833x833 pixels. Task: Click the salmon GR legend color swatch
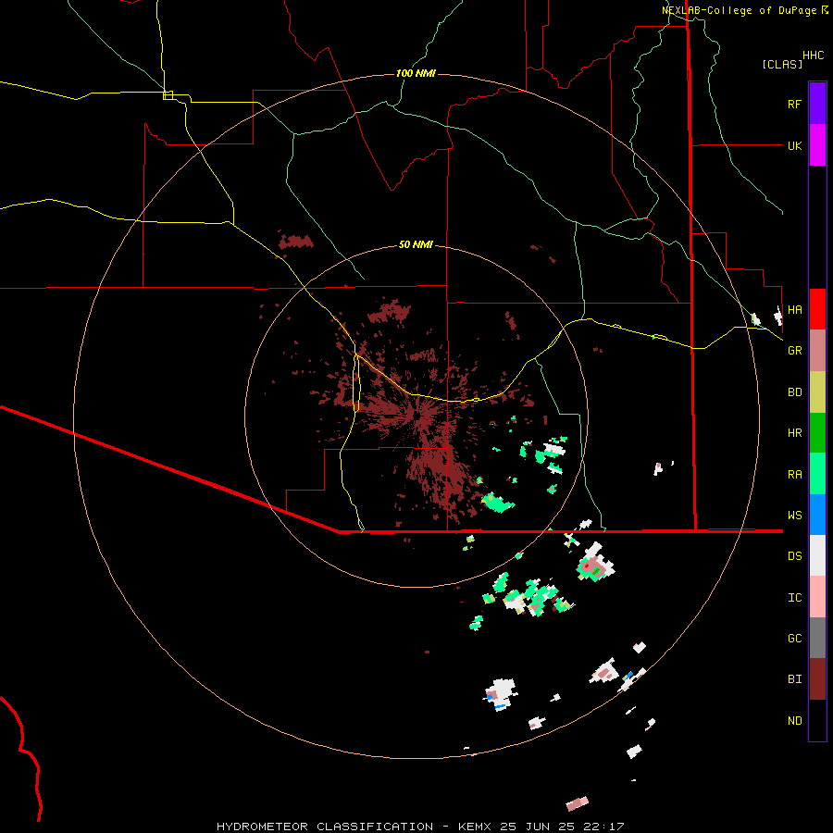(817, 351)
